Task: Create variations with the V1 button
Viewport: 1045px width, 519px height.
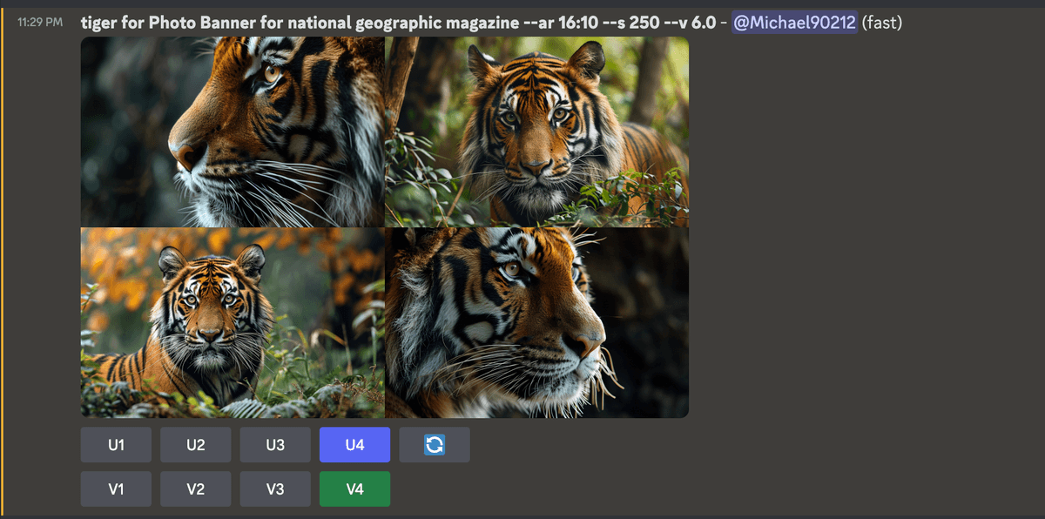Action: tap(116, 489)
